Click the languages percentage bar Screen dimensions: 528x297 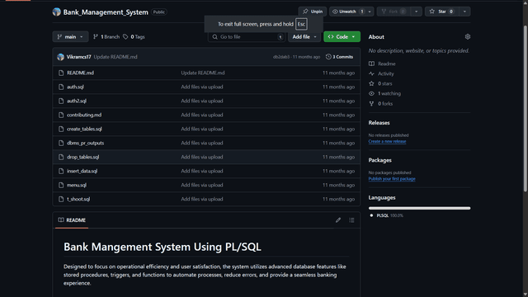click(419, 208)
